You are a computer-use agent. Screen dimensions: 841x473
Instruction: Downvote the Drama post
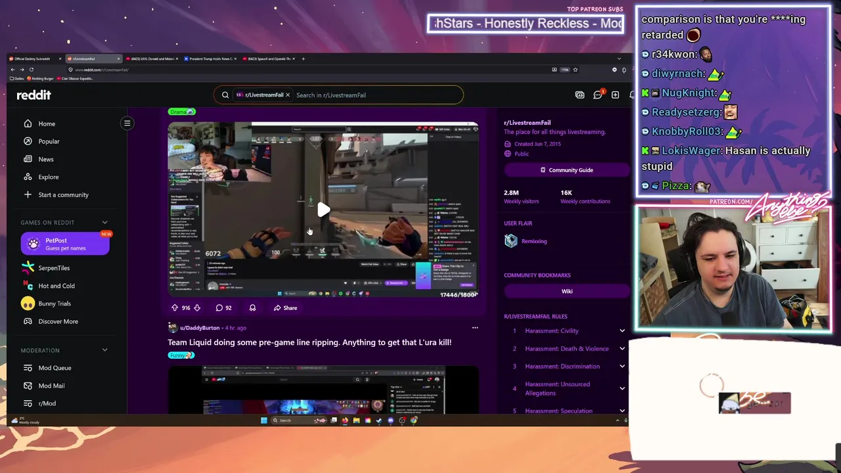196,307
